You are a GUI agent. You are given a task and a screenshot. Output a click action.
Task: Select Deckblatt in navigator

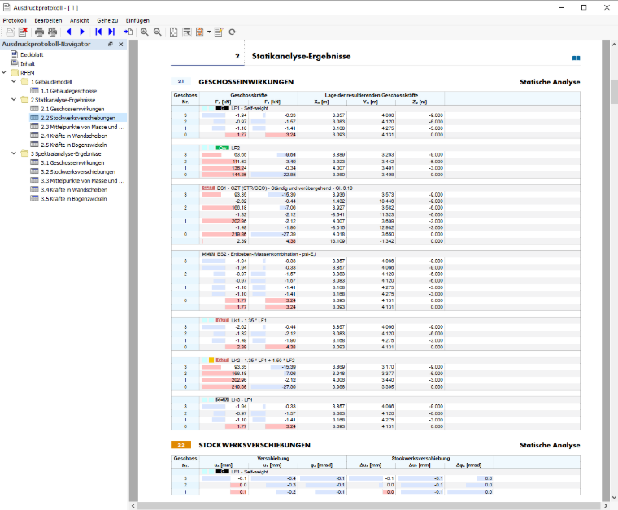[32, 54]
